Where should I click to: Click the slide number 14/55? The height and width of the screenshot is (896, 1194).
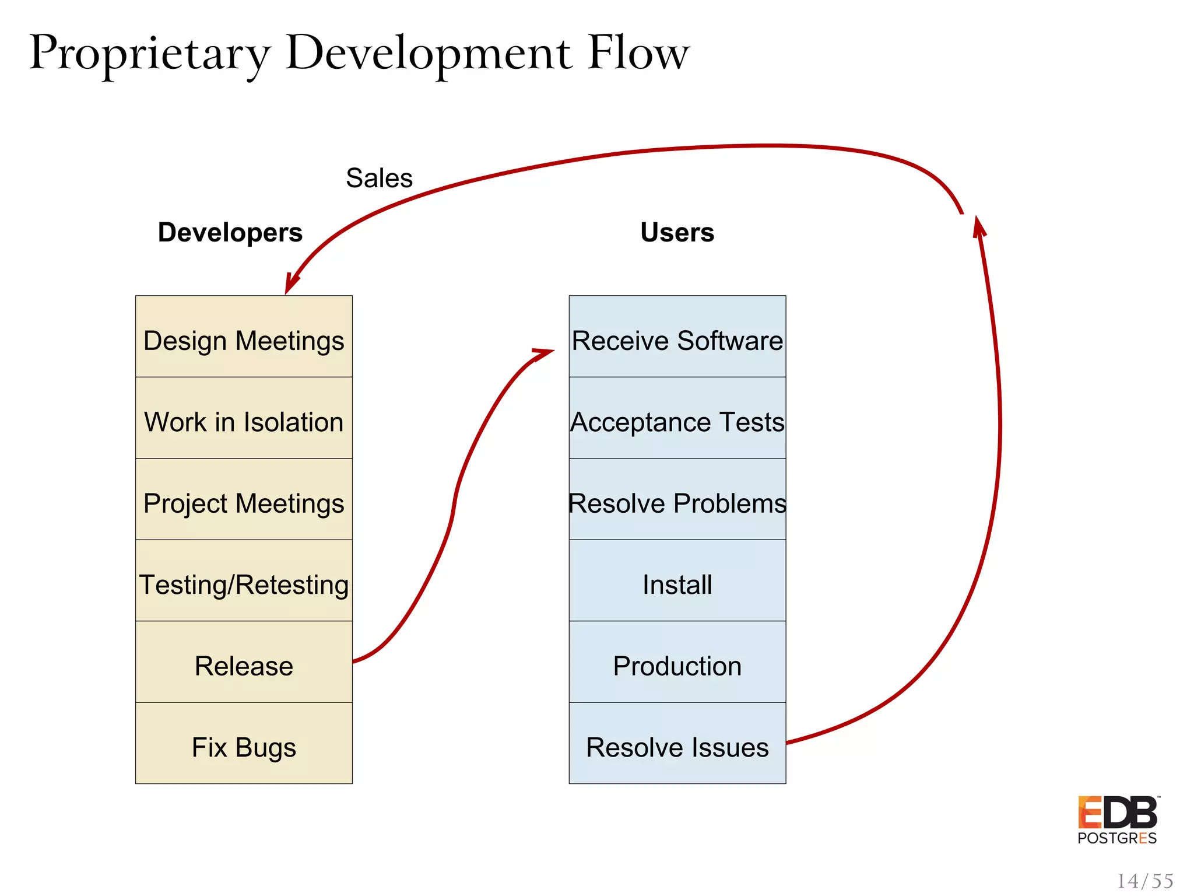(1145, 881)
